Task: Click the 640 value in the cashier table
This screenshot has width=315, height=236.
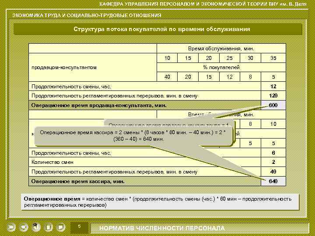Action: (x=273, y=181)
